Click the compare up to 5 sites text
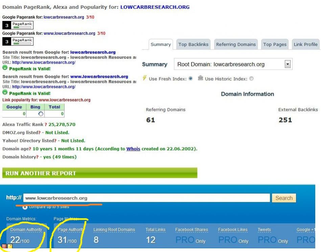Screen dimensions: 321x252 click(49, 207)
